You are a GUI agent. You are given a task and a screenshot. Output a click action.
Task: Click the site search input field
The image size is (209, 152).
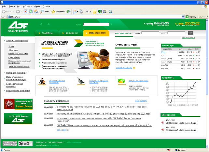96,24
